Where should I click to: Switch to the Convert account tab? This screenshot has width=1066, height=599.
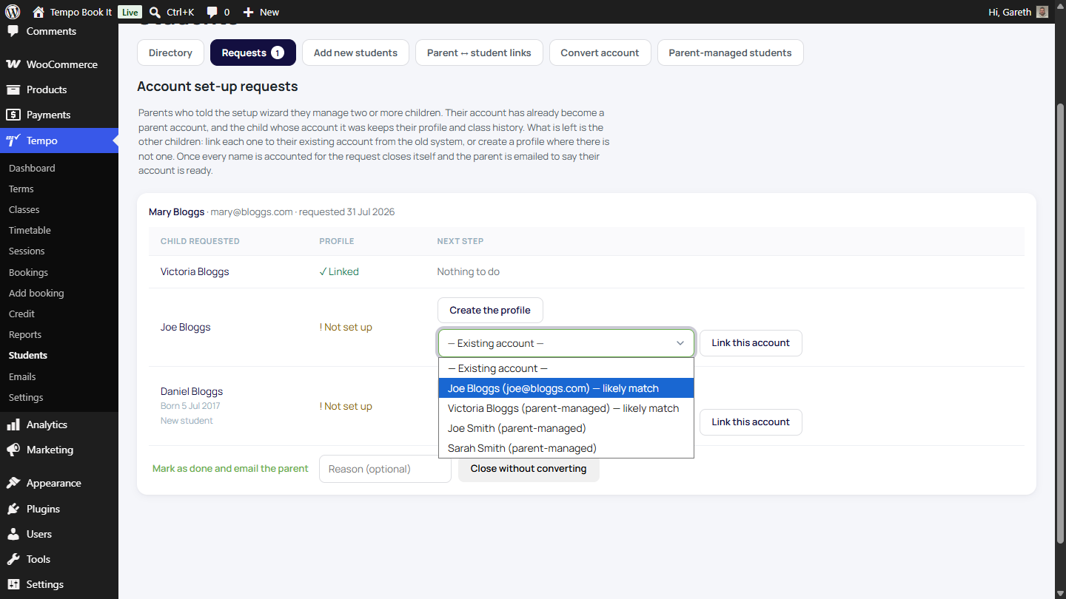pyautogui.click(x=600, y=53)
